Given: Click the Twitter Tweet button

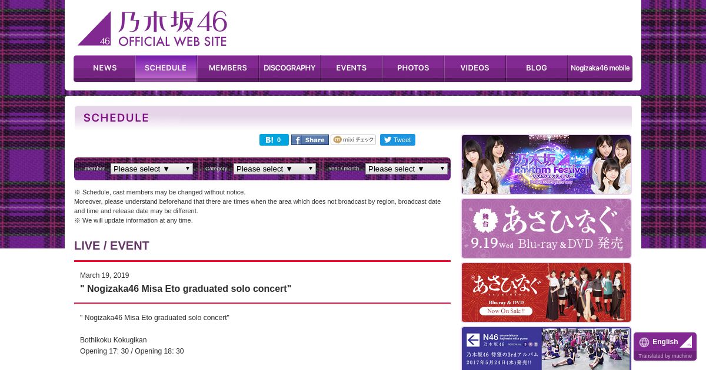Looking at the screenshot, I should tap(398, 140).
